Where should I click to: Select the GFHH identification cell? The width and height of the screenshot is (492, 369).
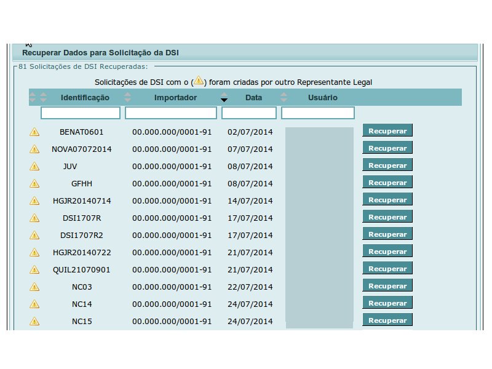(82, 184)
